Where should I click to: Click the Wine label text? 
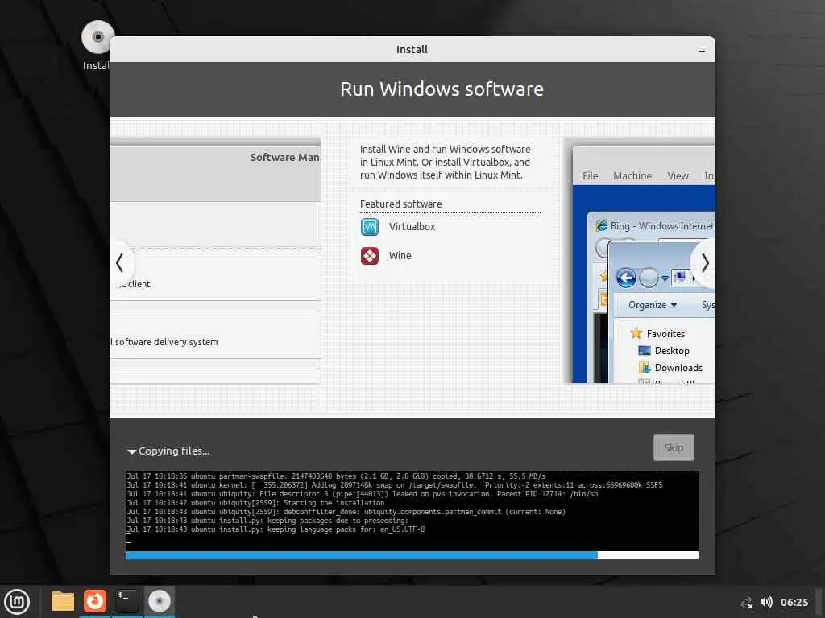pos(400,255)
